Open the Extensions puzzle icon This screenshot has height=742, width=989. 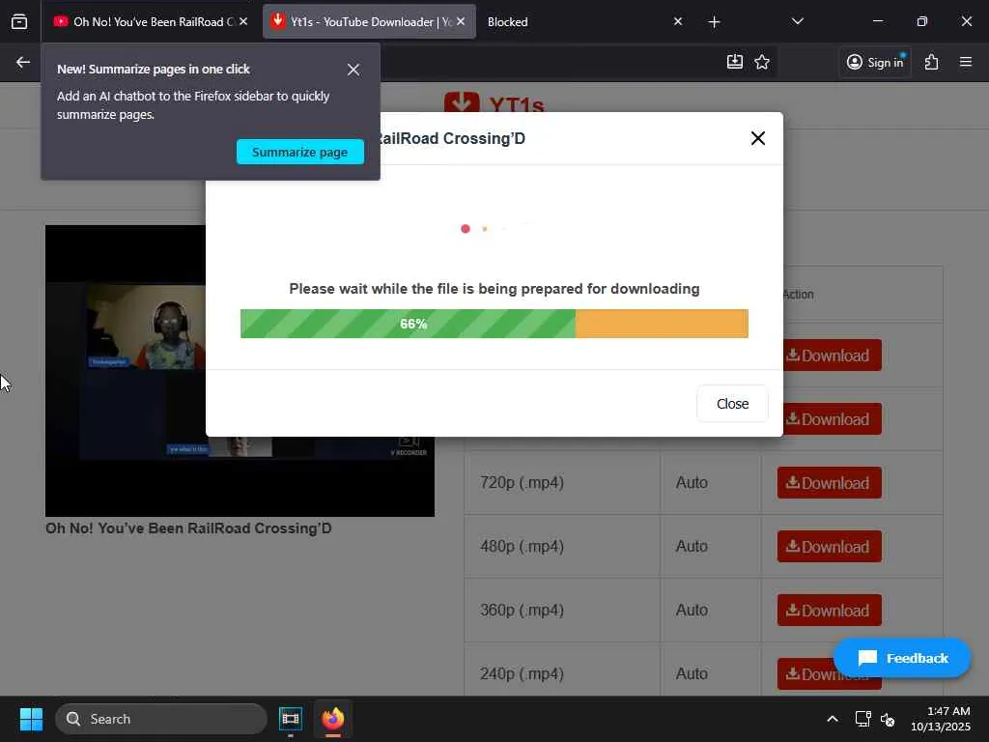click(x=932, y=62)
